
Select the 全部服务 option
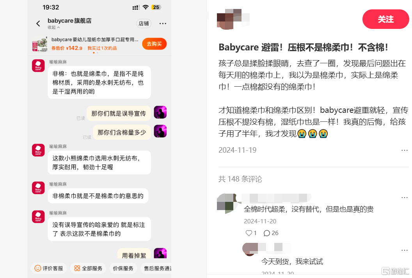88,268
